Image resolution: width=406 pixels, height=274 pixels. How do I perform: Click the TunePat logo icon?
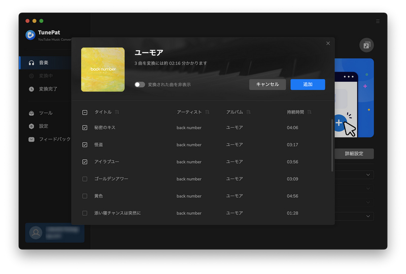point(30,35)
